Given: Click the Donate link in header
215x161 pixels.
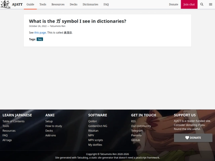Looking at the screenshot, I should 174,4.
